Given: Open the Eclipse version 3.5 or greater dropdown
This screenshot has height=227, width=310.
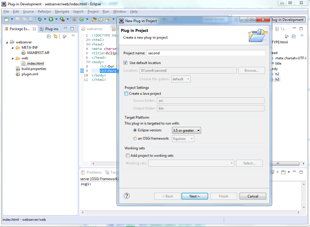Looking at the screenshot, I should pyautogui.click(x=187, y=130).
